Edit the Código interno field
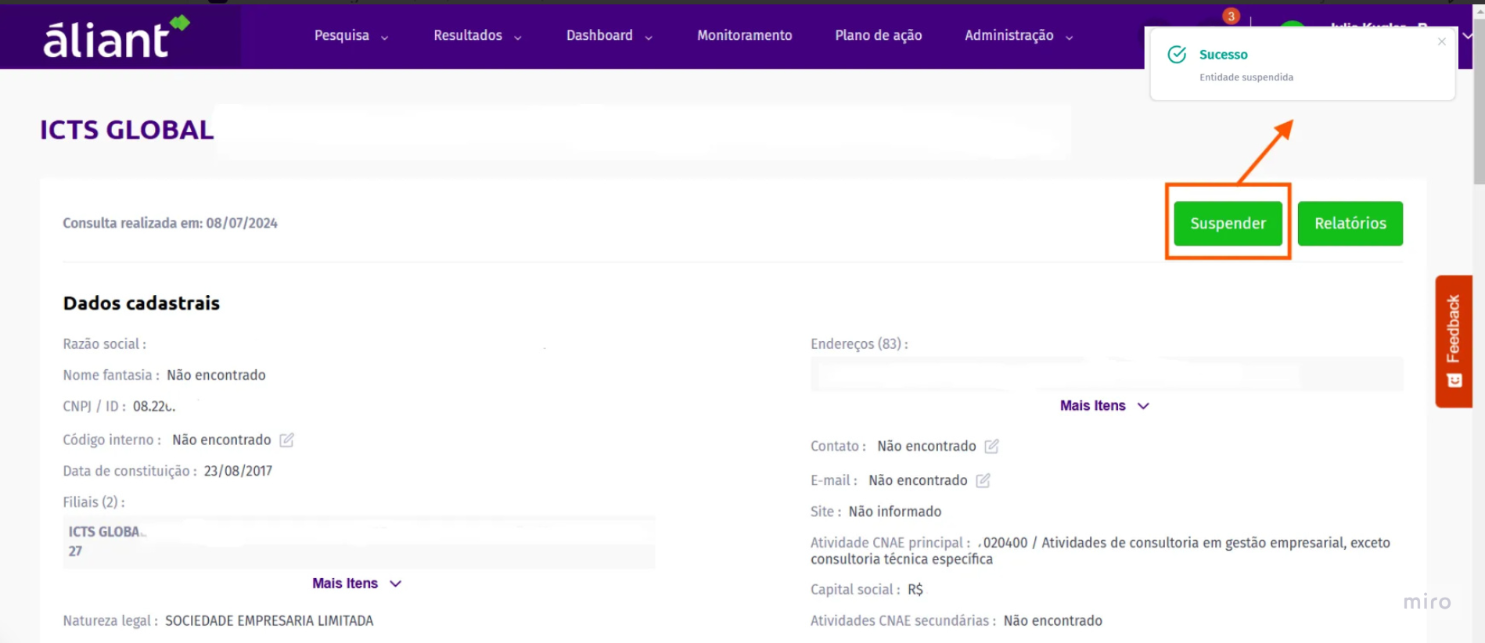Image resolution: width=1485 pixels, height=643 pixels. click(287, 440)
